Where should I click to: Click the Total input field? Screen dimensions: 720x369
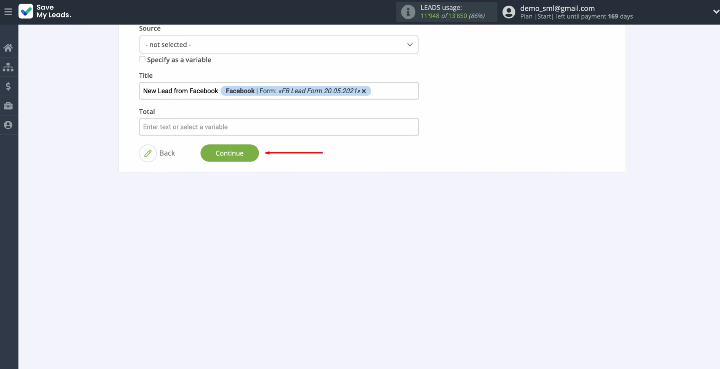(x=279, y=127)
